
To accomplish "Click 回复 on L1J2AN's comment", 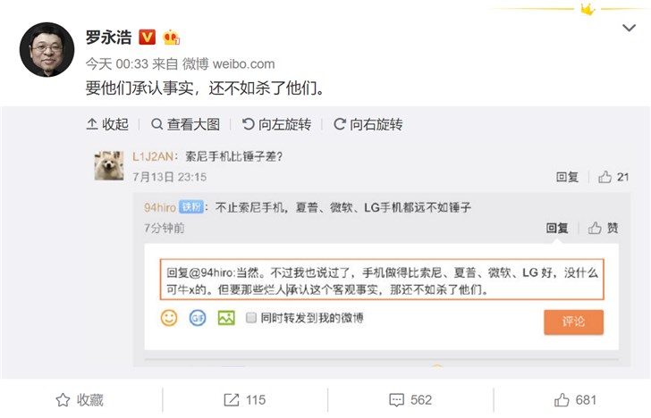I will 568,178.
